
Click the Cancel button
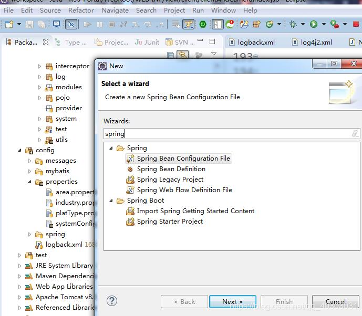click(x=335, y=301)
